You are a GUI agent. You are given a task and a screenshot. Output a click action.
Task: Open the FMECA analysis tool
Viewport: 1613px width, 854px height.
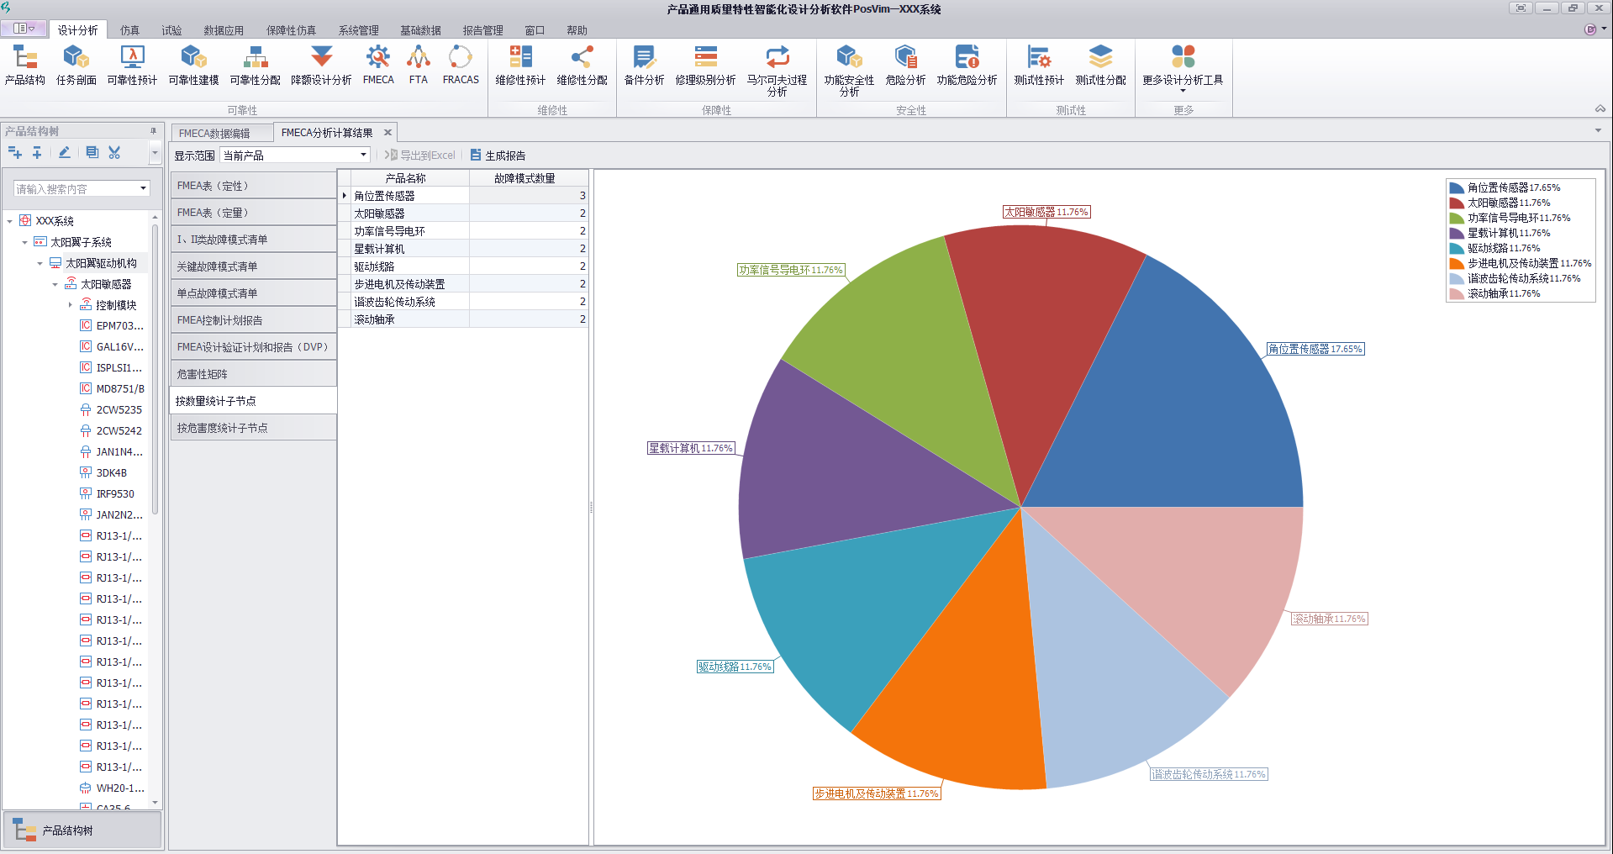pyautogui.click(x=378, y=66)
